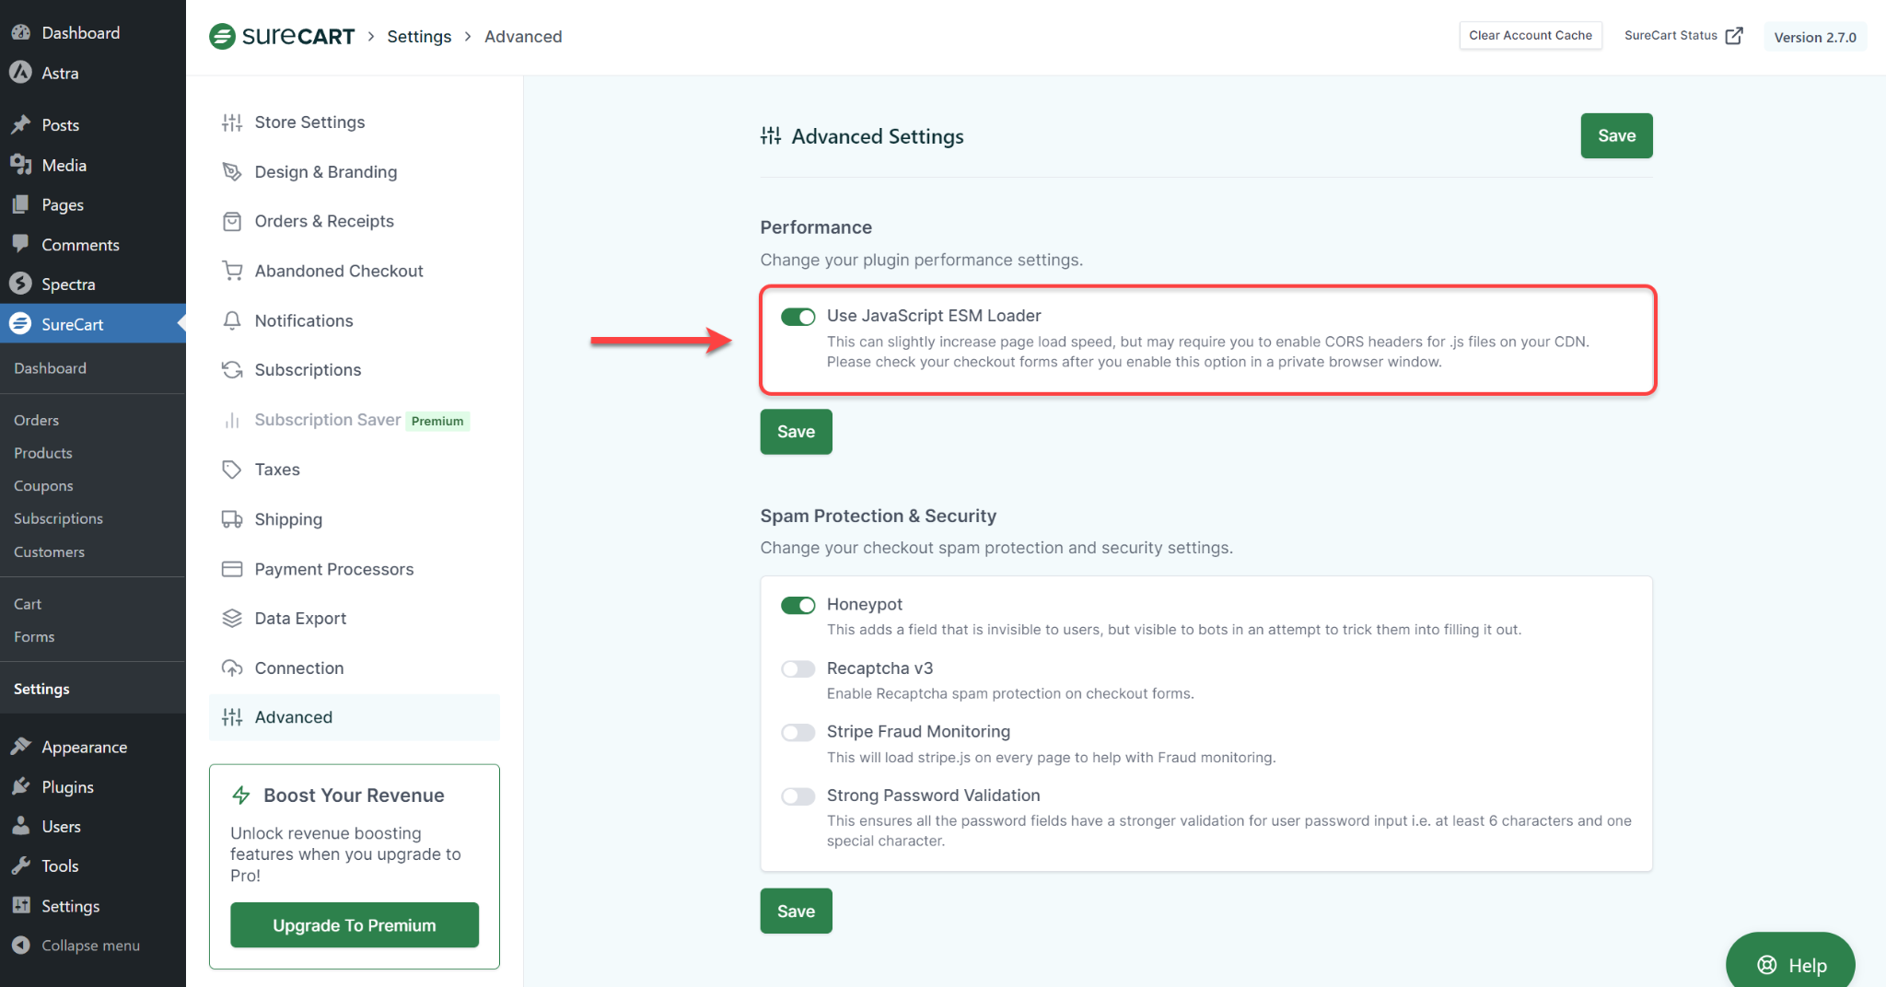This screenshot has width=1886, height=987.
Task: Click the WordPress Dashboard gauge icon
Action: [x=20, y=32]
